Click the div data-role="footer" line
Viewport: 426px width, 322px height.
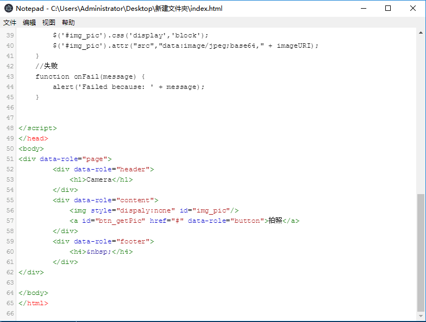104,242
